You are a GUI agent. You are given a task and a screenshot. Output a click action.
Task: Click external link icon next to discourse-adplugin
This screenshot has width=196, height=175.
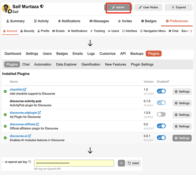point(39,112)
